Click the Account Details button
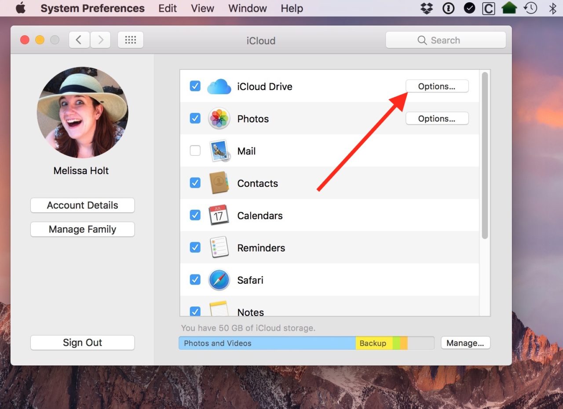 click(x=82, y=205)
